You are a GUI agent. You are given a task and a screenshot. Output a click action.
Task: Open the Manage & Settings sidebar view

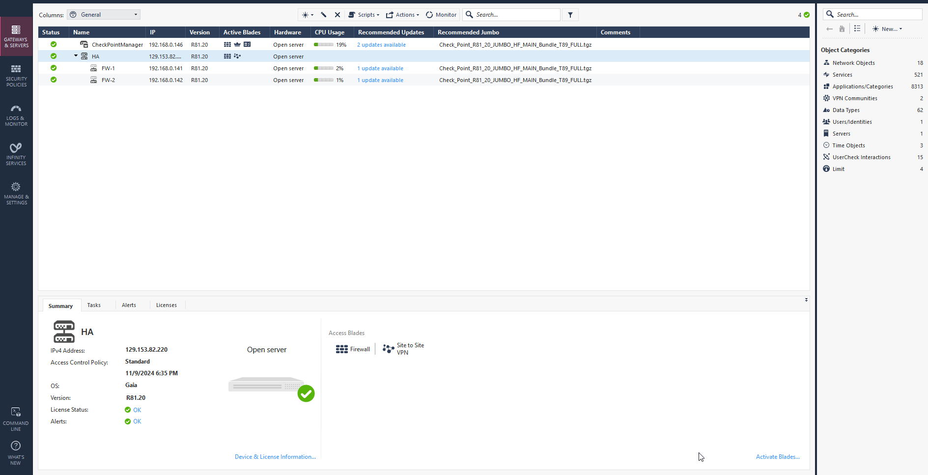pyautogui.click(x=16, y=194)
